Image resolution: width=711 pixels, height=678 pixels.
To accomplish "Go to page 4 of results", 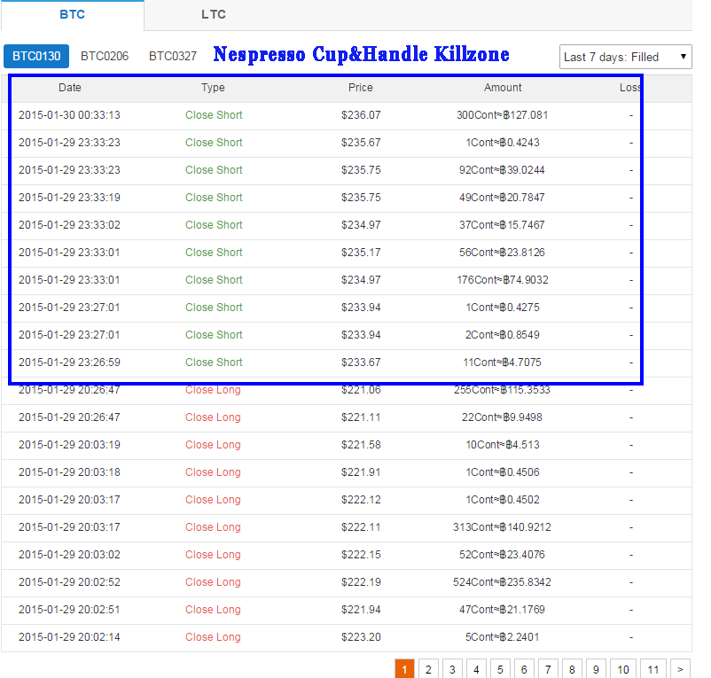I will tap(476, 669).
